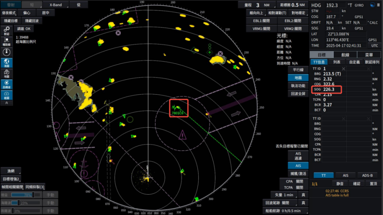Switch to the 列表 list tab
This screenshot has height=215, width=383.
click(337, 62)
